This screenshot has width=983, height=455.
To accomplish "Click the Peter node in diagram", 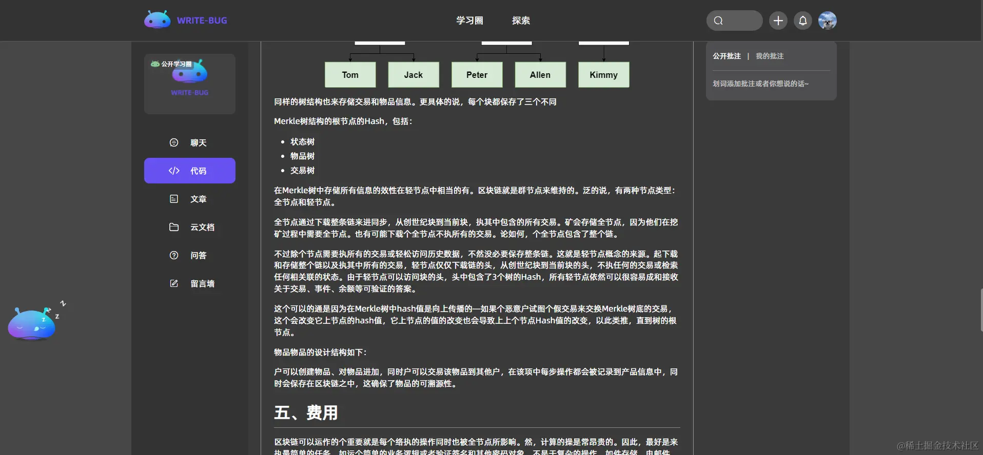I will 477,75.
